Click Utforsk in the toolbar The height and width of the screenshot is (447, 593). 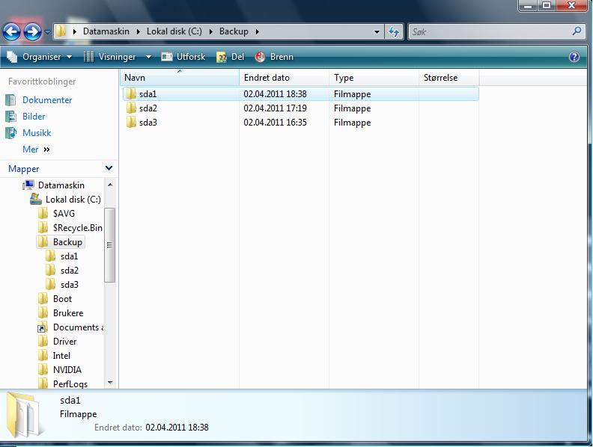coord(183,57)
